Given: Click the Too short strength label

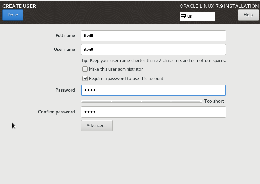Looking at the screenshot, I should click(x=214, y=101).
